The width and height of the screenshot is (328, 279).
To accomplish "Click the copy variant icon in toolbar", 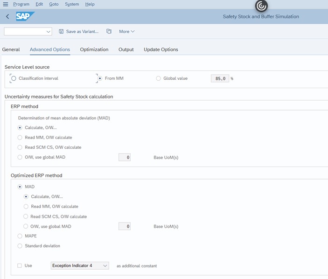I will (x=109, y=31).
